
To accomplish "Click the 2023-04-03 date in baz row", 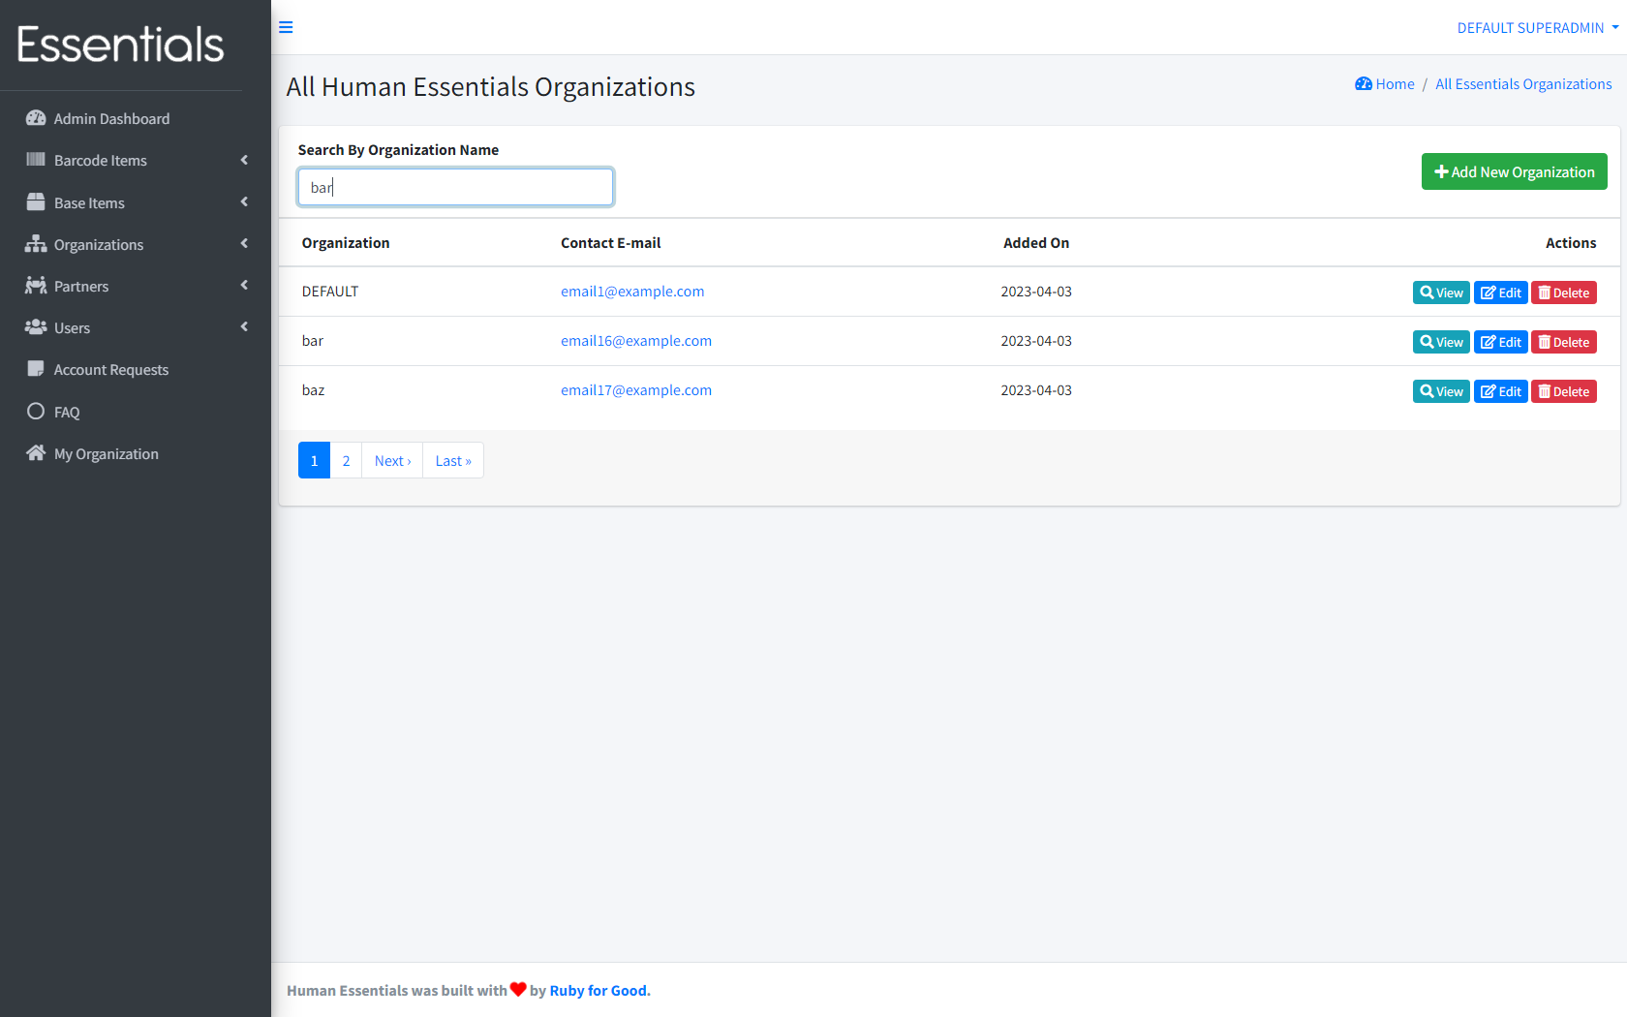I will [1036, 389].
